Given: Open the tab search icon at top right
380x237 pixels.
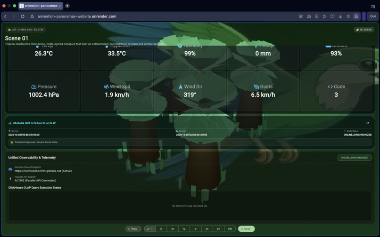Looking at the screenshot, I should click(x=373, y=7).
